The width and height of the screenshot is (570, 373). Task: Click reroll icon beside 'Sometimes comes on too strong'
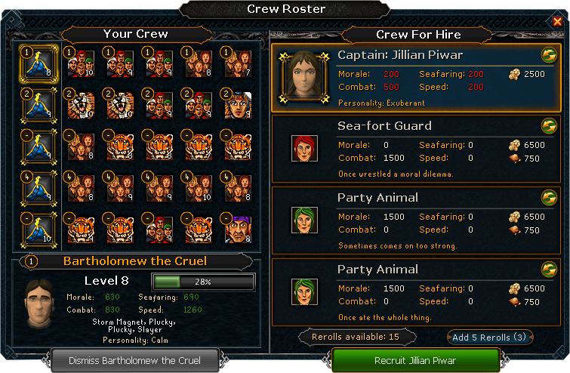(x=549, y=198)
